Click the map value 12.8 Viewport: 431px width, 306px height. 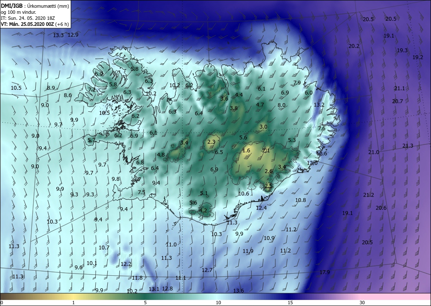(x=167, y=288)
